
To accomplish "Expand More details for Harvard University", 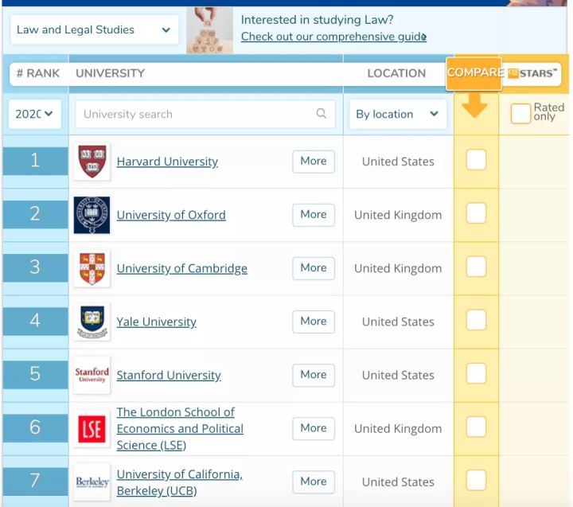I will click(314, 162).
